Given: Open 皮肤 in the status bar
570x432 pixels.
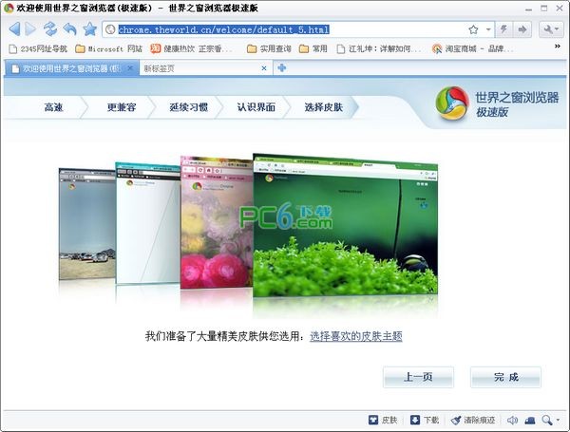Looking at the screenshot, I should click(x=383, y=420).
